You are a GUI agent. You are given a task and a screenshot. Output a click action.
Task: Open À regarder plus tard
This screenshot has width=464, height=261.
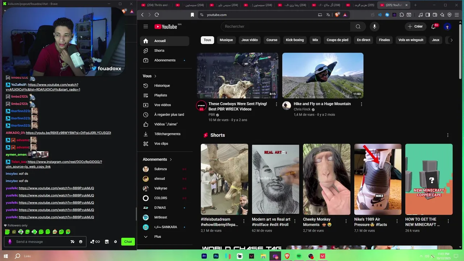click(x=165, y=115)
